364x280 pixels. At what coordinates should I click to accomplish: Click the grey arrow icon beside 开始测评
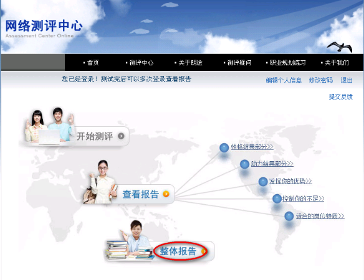(x=121, y=136)
